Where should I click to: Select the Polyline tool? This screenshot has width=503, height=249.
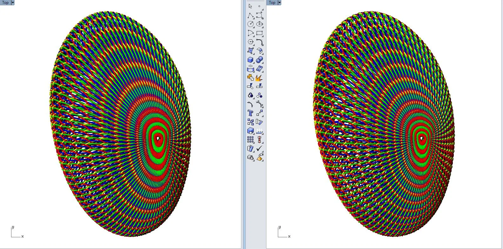tap(251, 15)
